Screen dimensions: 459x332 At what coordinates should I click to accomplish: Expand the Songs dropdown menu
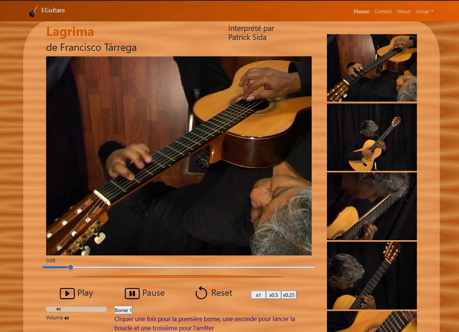coord(424,12)
